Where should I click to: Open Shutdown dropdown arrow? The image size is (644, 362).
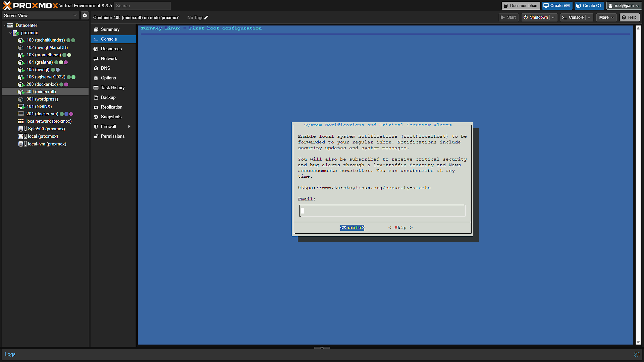(553, 17)
